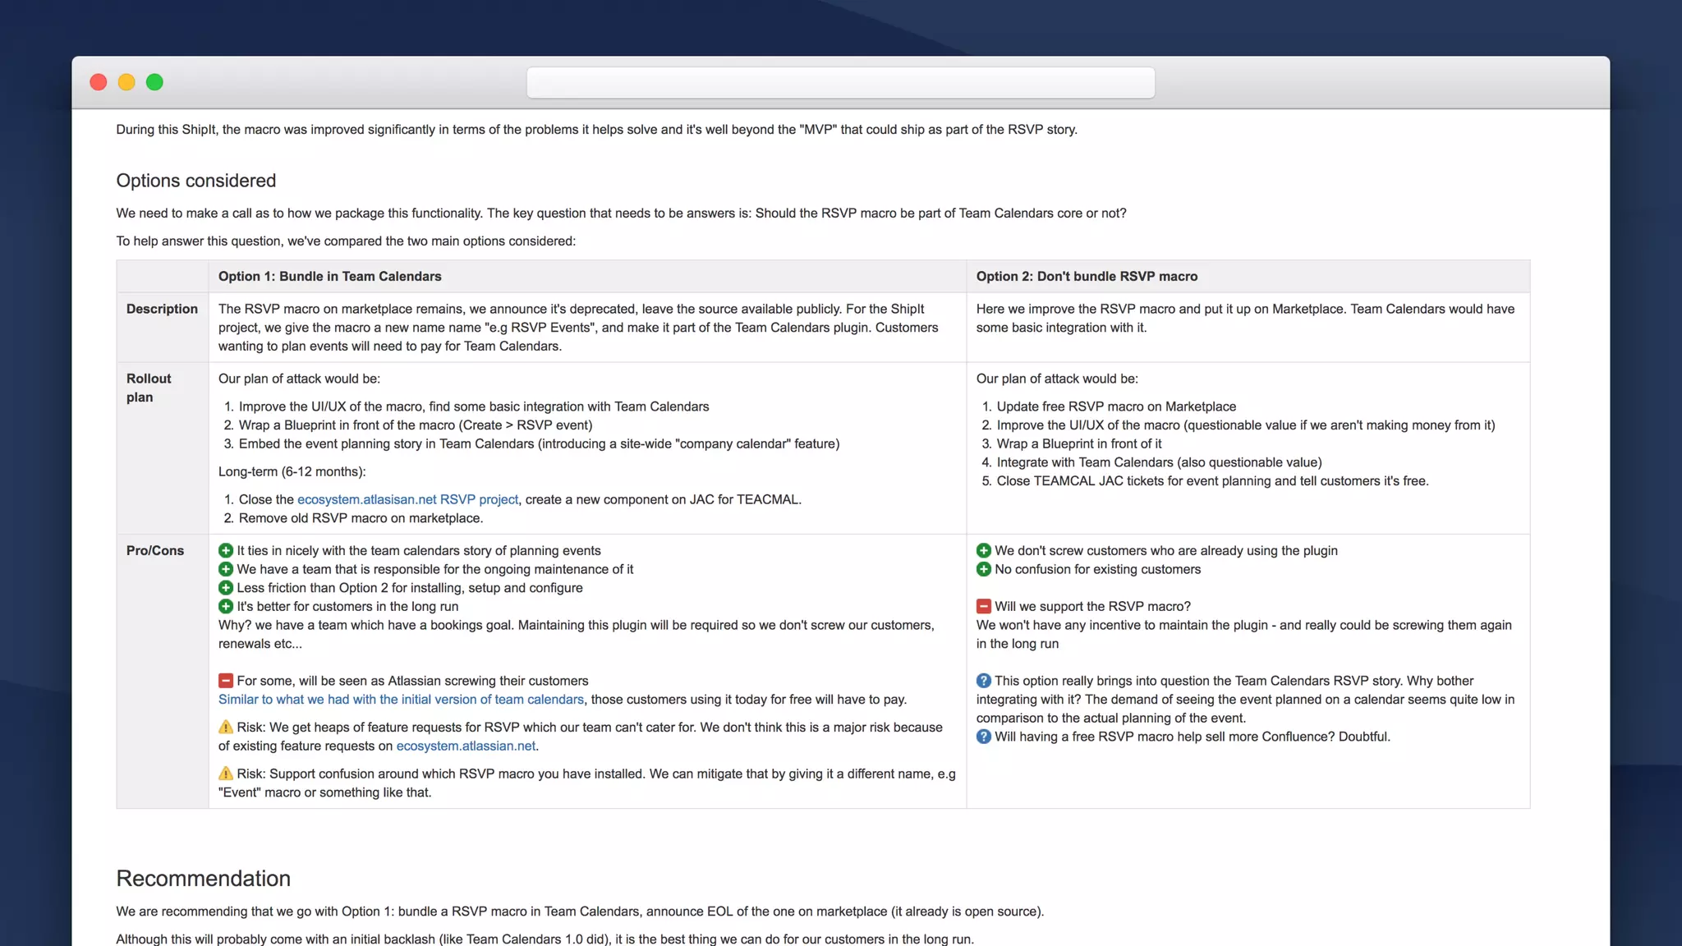Click the 'Option 1: Bundle in Team Calendars' header
Viewport: 1682px width, 946px height.
[330, 277]
